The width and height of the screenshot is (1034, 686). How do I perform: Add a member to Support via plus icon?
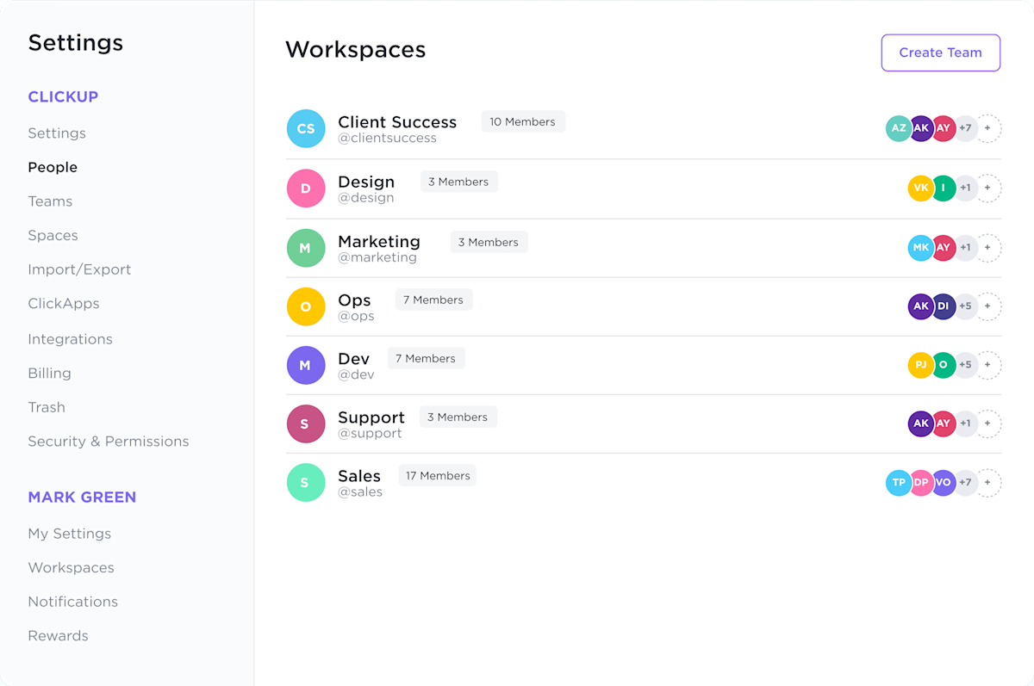pyautogui.click(x=987, y=423)
